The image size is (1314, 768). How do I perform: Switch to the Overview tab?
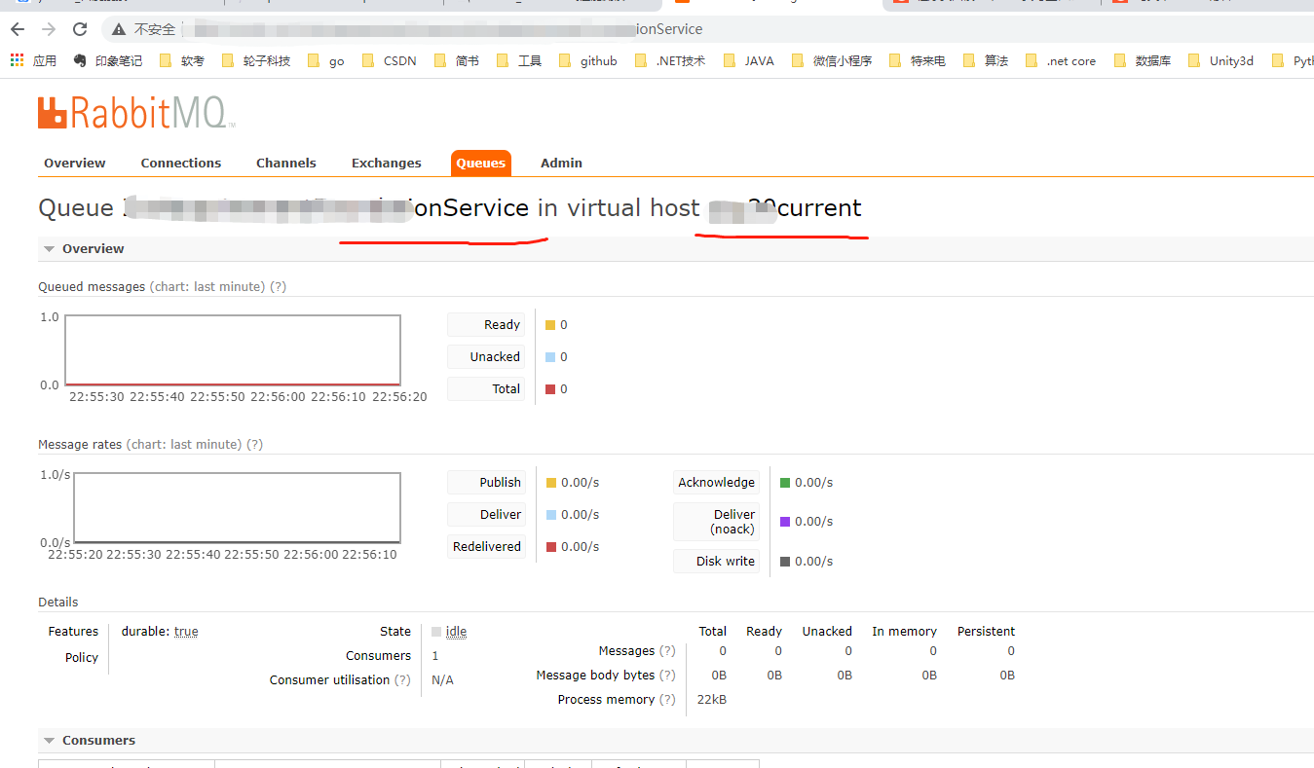(75, 163)
